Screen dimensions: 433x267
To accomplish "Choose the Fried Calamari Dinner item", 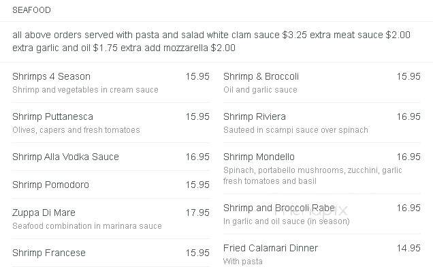I will click(271, 248).
